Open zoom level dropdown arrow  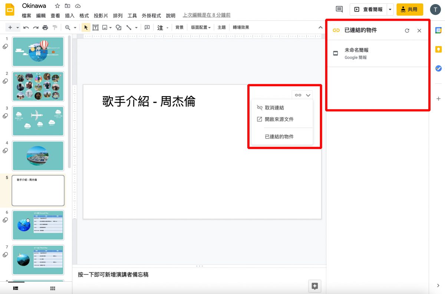click(75, 27)
